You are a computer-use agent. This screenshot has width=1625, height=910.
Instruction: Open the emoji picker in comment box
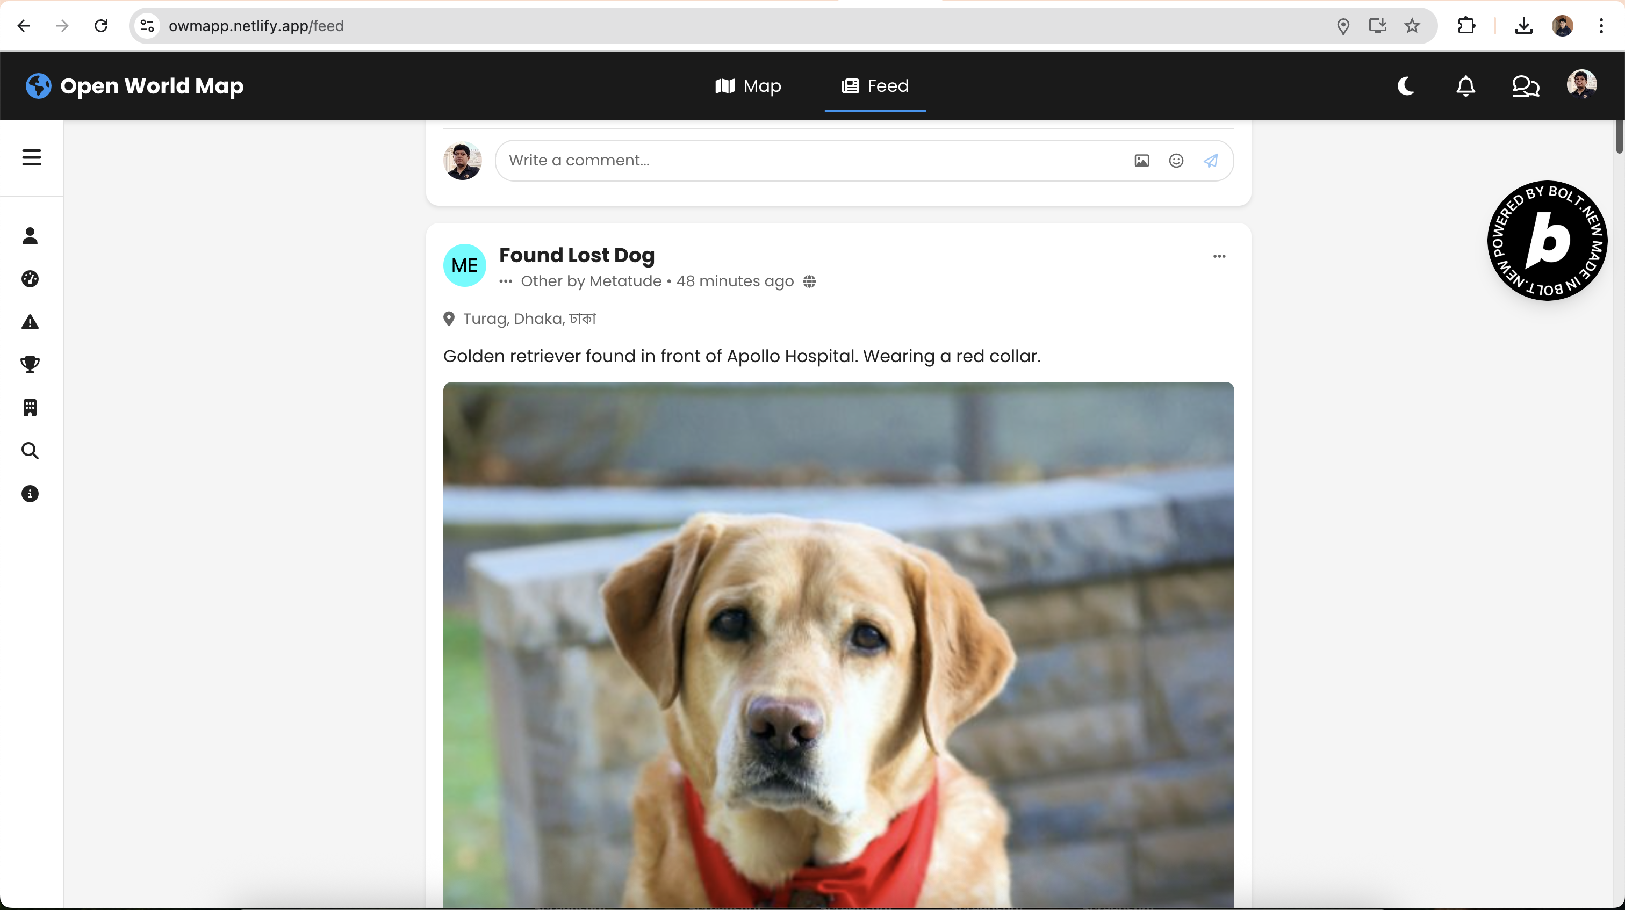pyautogui.click(x=1176, y=161)
